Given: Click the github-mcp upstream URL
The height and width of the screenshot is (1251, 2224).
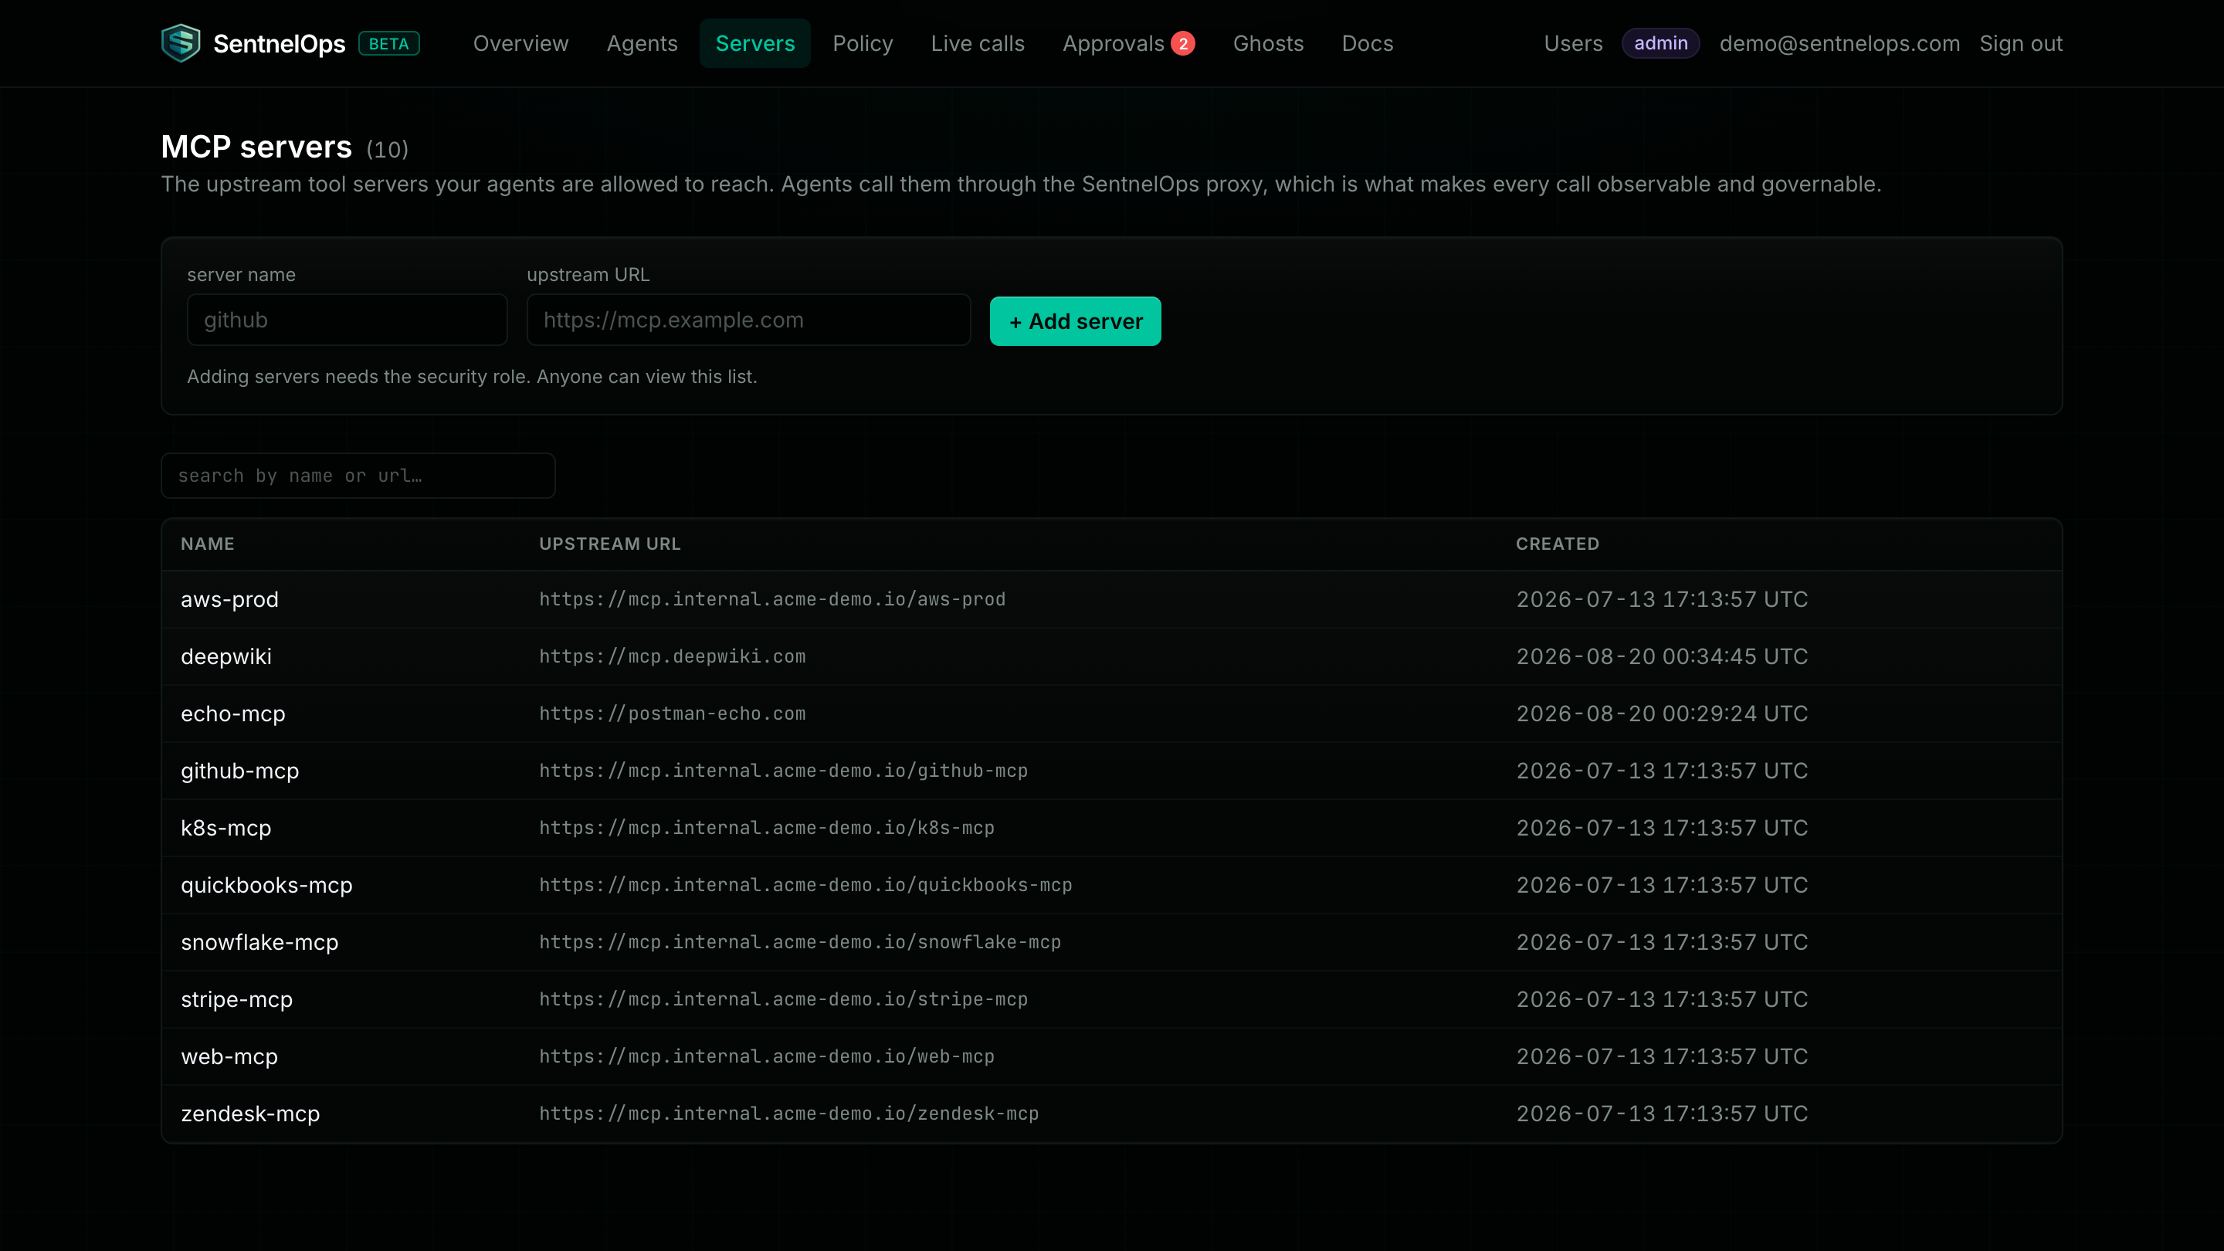Looking at the screenshot, I should pyautogui.click(x=783, y=771).
